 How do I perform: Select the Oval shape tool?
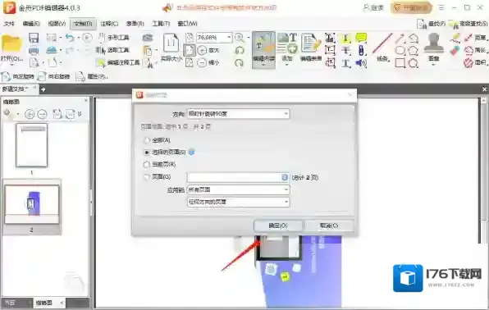coord(400,50)
